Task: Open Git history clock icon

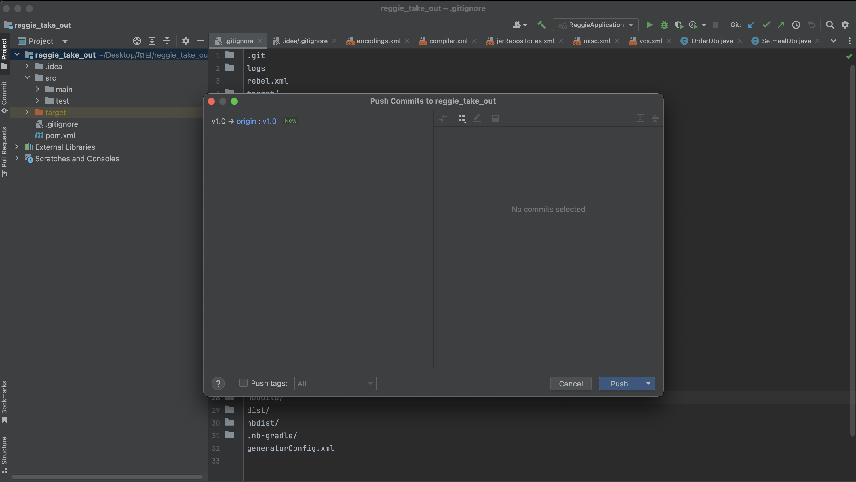Action: pos(796,24)
